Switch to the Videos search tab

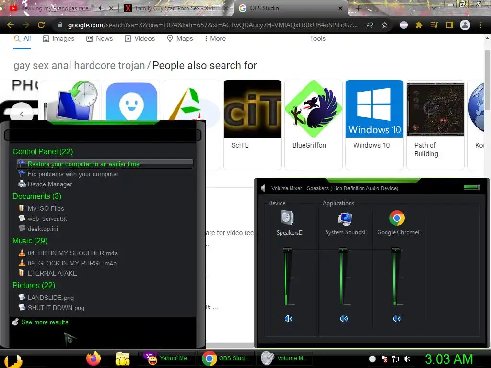coord(140,38)
